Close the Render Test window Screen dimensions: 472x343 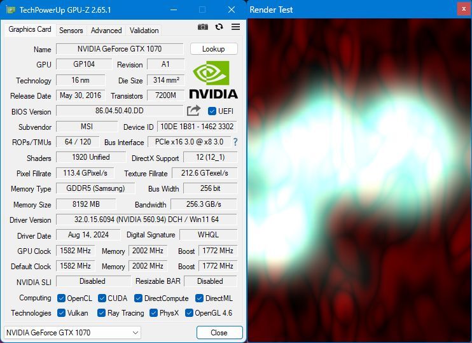pos(464,9)
